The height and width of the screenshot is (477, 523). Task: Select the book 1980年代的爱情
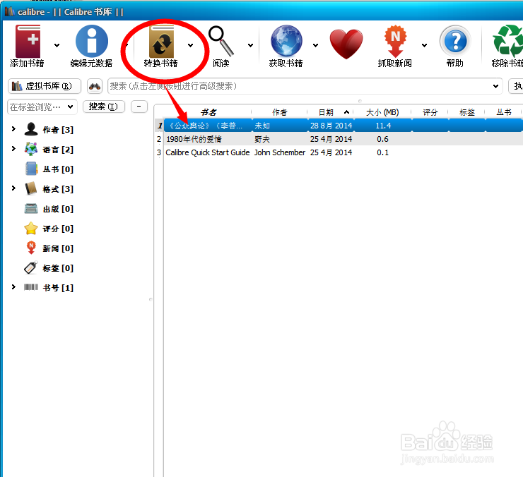(194, 139)
